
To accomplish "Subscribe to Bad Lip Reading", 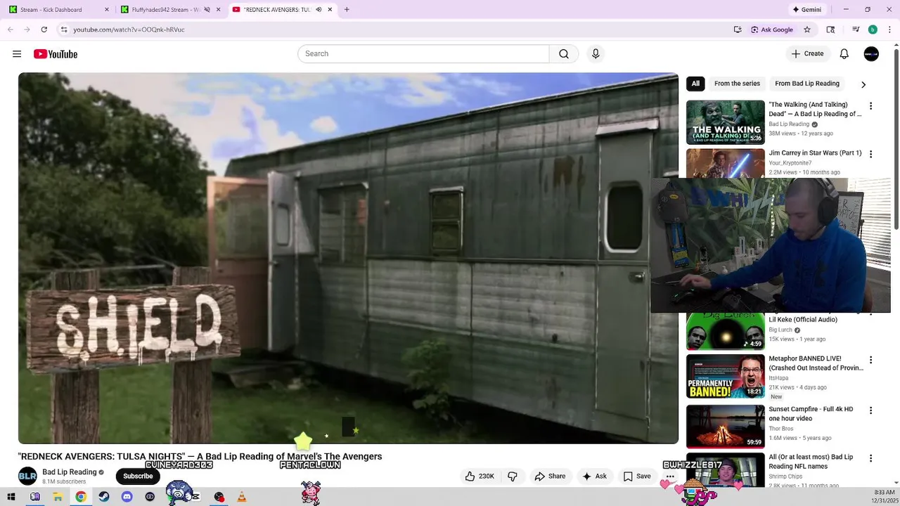I will tap(138, 476).
